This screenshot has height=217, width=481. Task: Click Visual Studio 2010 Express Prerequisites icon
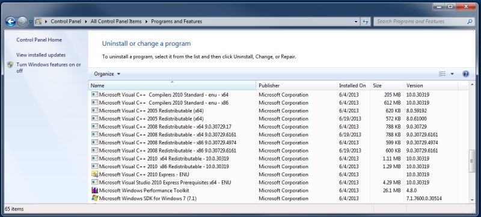(95, 182)
